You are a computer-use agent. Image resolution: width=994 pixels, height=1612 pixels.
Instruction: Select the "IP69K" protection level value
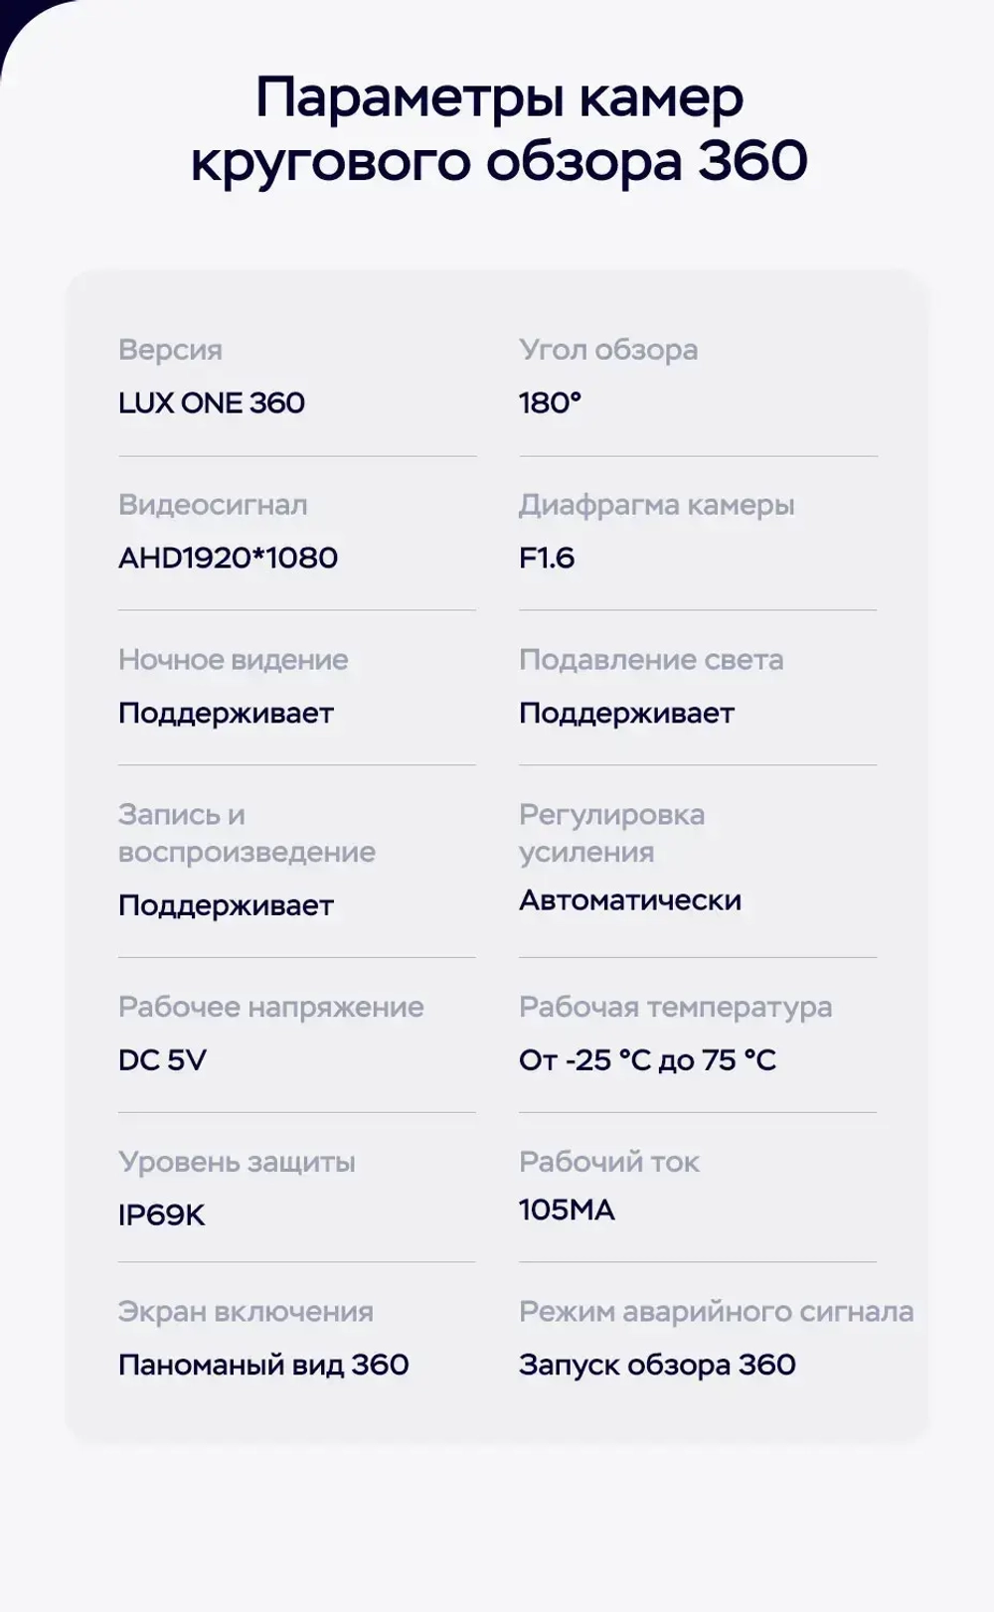click(x=161, y=1214)
